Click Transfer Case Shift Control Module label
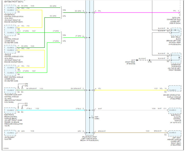This screenshot has width=185, height=151. [x=13, y=98]
